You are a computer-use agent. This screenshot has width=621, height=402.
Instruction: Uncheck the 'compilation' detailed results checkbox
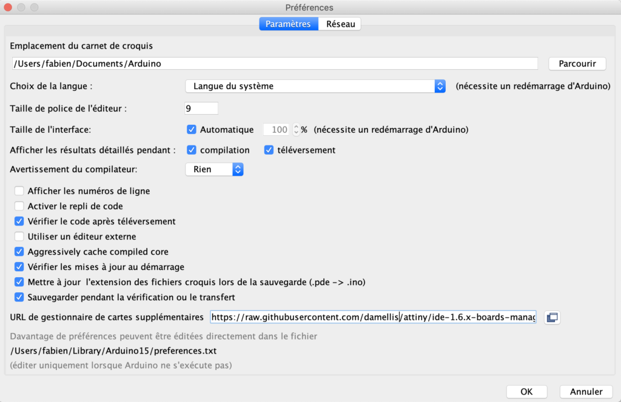(x=192, y=150)
